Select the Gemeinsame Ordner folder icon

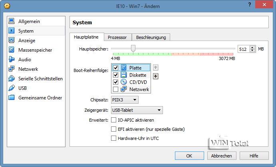point(11,97)
